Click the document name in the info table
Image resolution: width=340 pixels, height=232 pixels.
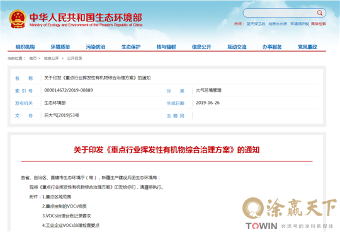coord(98,78)
